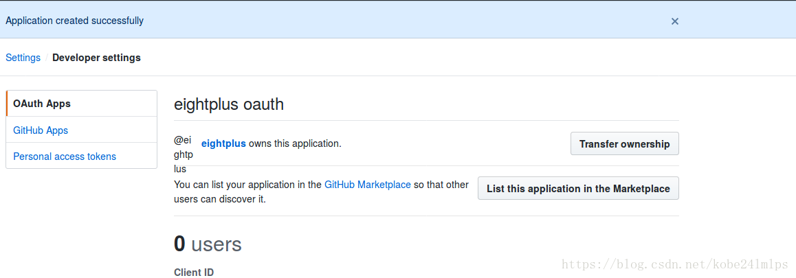This screenshot has height=278, width=796.
Task: Select OAuth Apps in sidebar
Action: pyautogui.click(x=81, y=104)
